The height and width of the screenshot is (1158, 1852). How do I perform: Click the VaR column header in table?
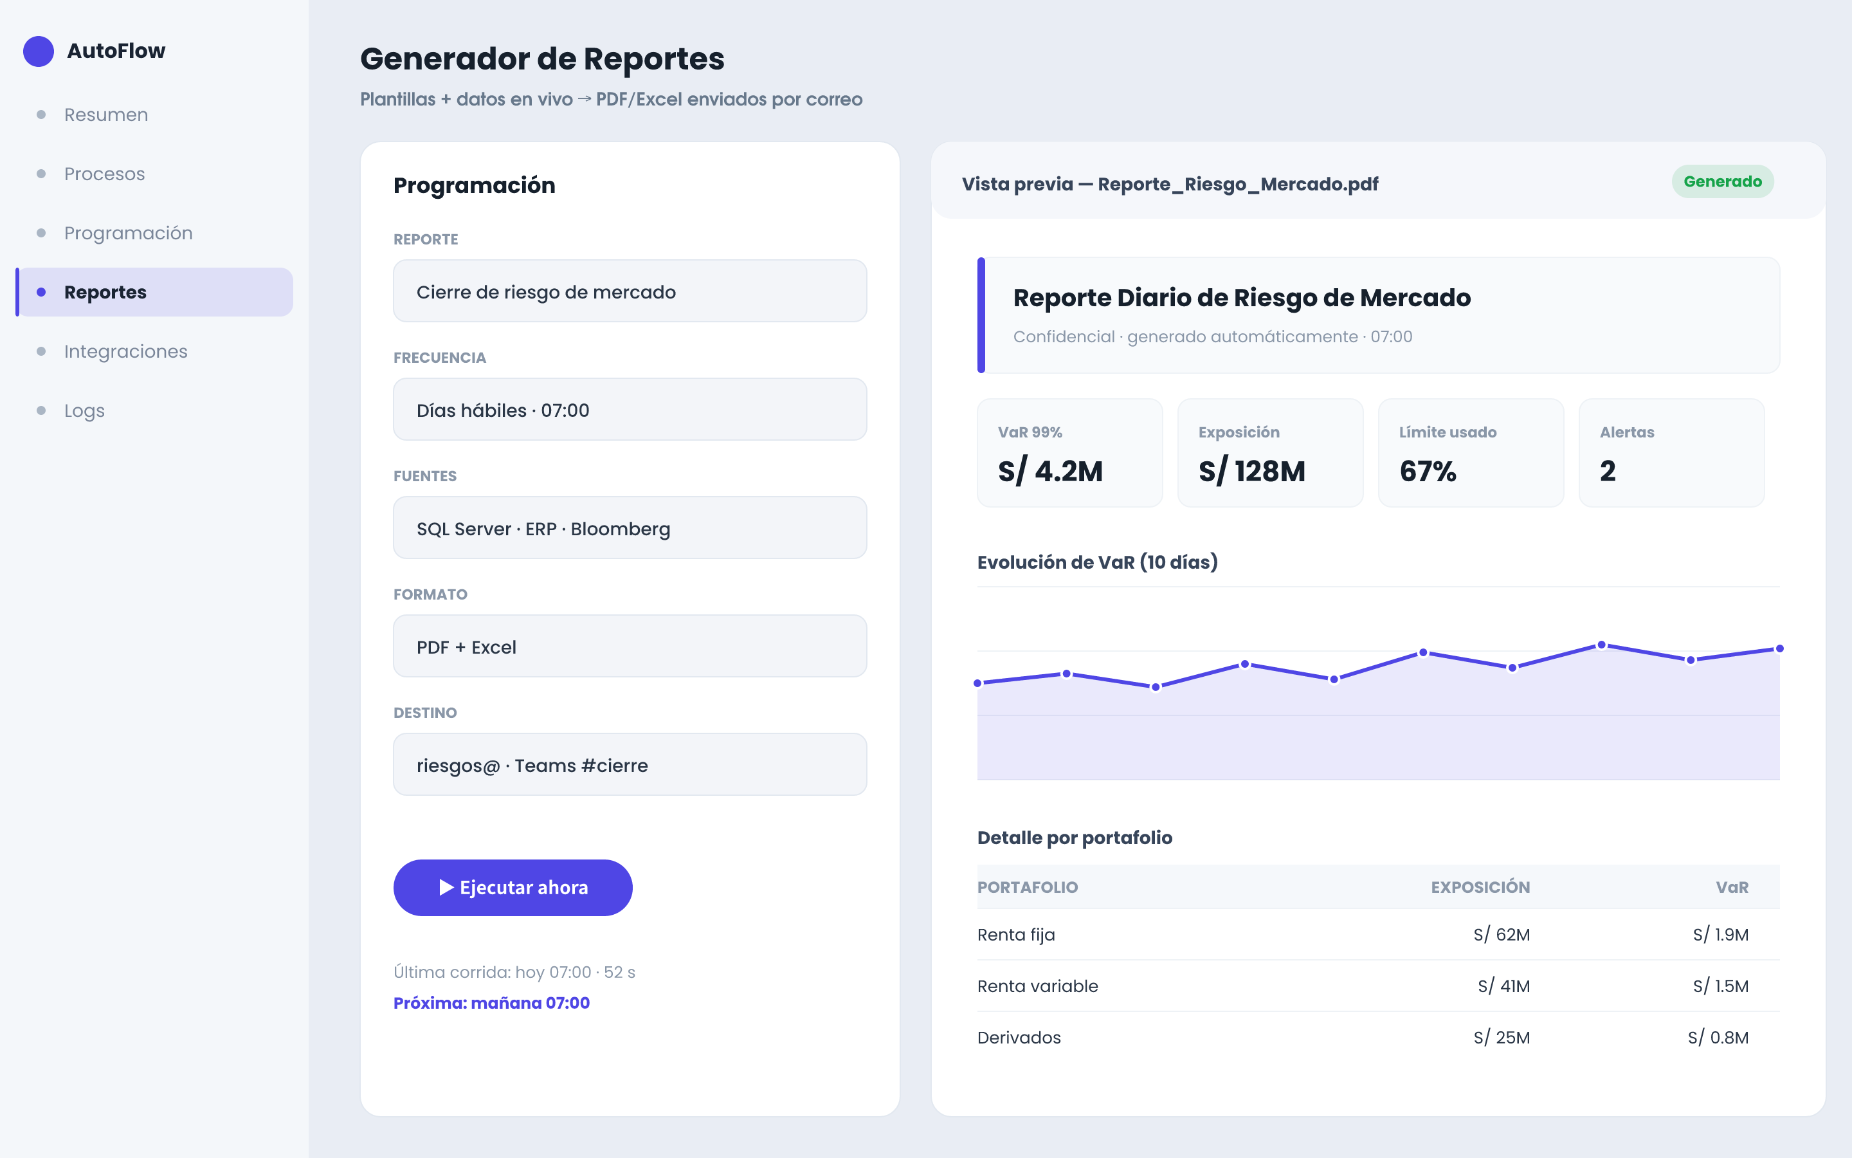1732,887
